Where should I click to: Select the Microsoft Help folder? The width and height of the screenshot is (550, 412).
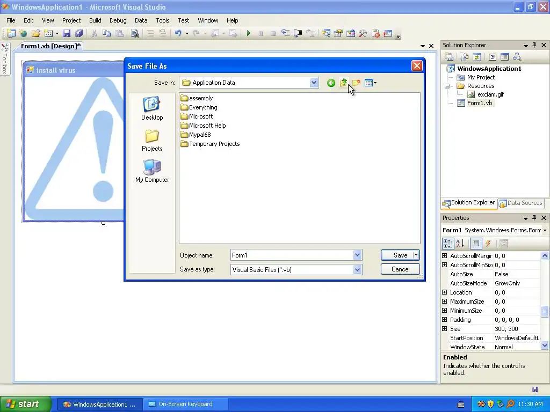203,126
